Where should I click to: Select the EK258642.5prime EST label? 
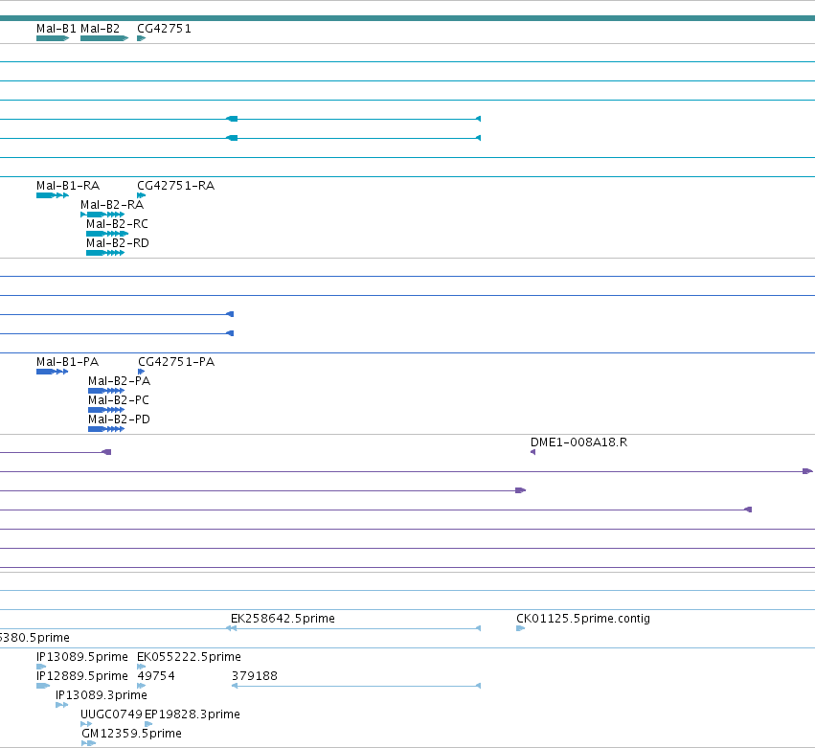[x=283, y=619]
